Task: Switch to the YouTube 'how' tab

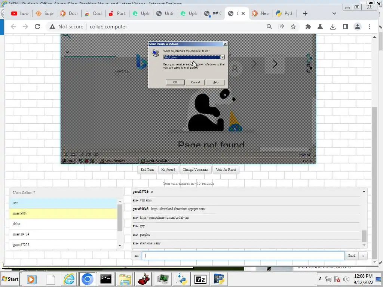Action: 20,13
